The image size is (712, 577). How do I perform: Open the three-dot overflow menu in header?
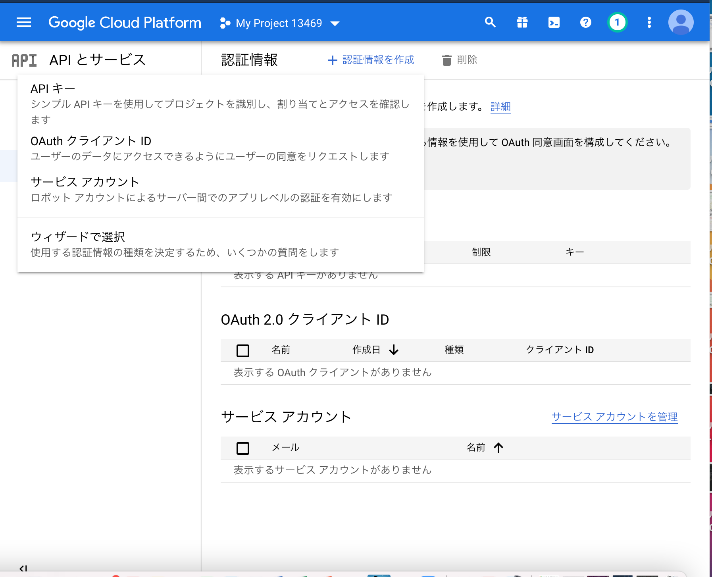pyautogui.click(x=649, y=22)
